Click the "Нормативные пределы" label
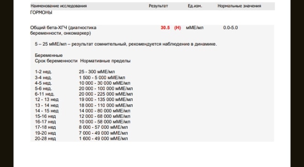This screenshot has height=167, width=304. click(x=105, y=61)
